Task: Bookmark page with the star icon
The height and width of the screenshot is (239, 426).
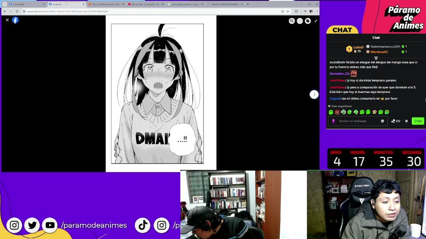Action: [288, 11]
